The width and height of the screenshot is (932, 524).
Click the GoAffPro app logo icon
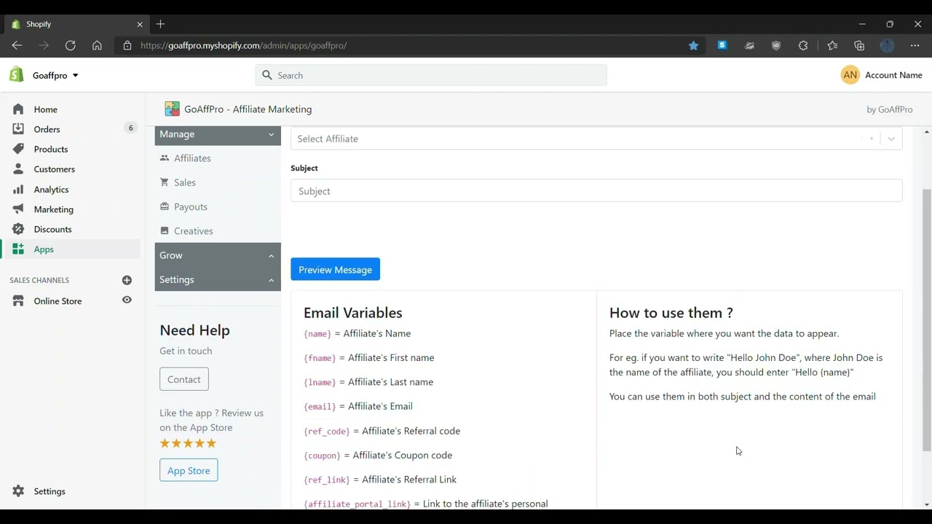tap(172, 109)
